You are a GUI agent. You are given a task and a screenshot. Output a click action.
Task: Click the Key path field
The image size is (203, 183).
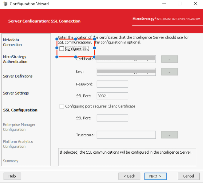tap(126, 72)
